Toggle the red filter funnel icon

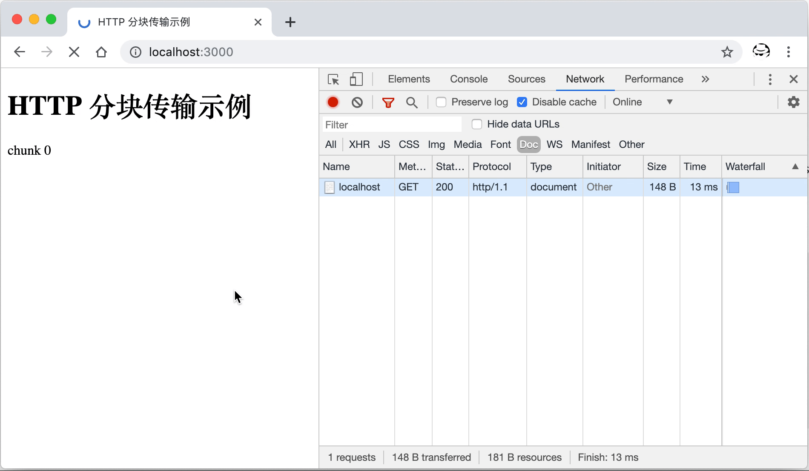388,102
